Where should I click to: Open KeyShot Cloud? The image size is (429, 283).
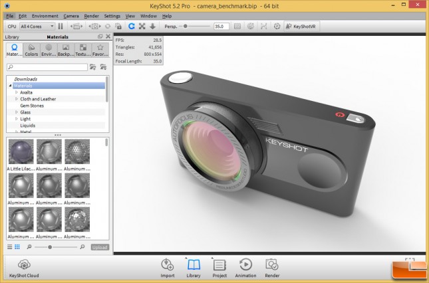[x=24, y=268]
